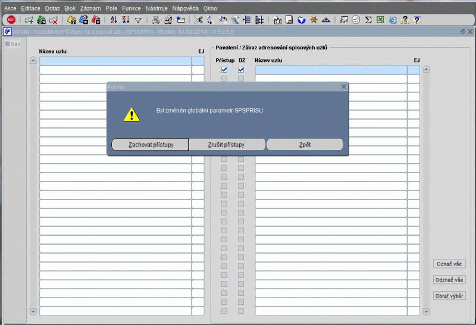
Task: Close the Forms dialog with X
Action: point(344,87)
